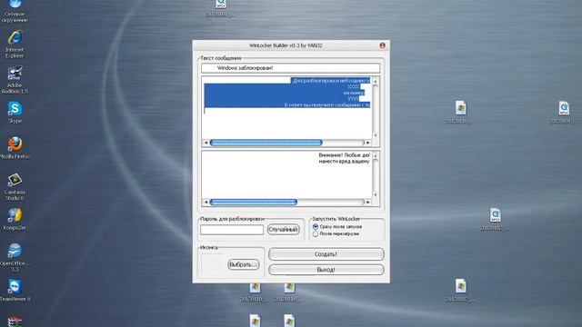Click the 'Создать!' button
Viewport: 582px width, 327px height.
pos(326,254)
